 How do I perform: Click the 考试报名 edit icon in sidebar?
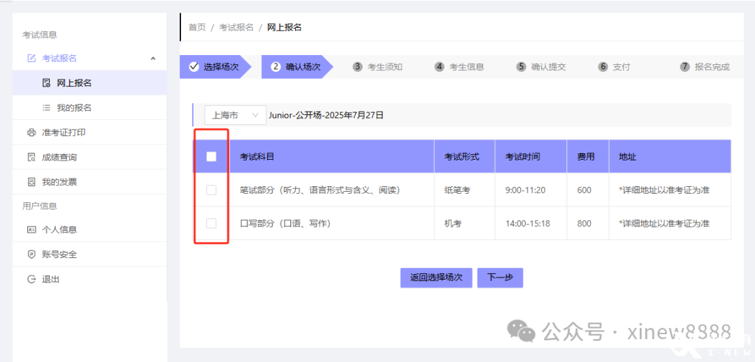tap(31, 59)
